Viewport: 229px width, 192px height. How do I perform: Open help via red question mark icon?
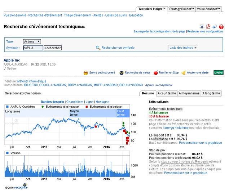[221, 27]
